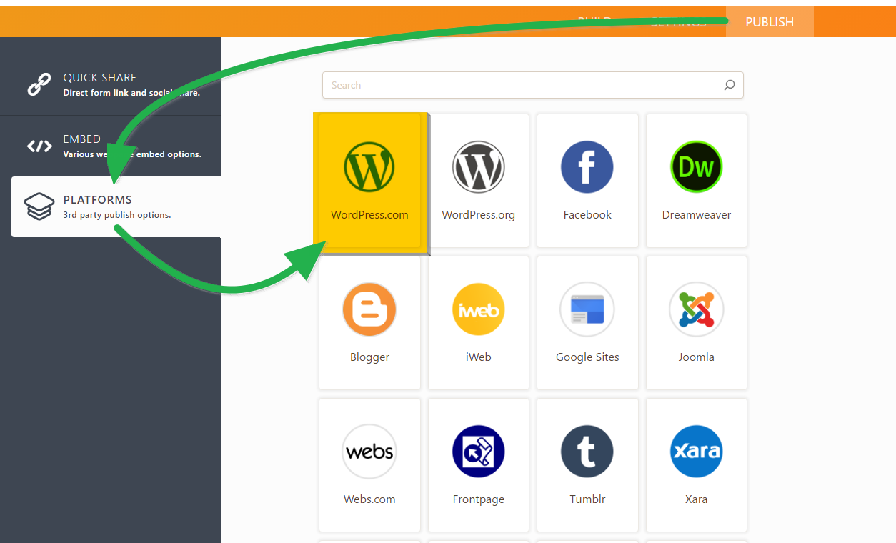The image size is (896, 543).
Task: Click the Frontpage platform icon
Action: tap(478, 452)
